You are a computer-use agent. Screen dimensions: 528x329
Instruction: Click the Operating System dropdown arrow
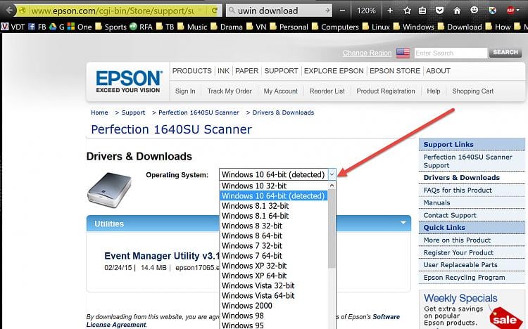[x=332, y=174]
